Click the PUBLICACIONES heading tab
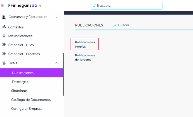193x117 pixels. (89, 25)
